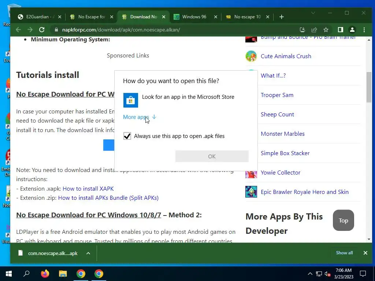Viewport: 375px width, 281px height.
Task: Select Look for an app in Microsoft Store
Action: 186,100
